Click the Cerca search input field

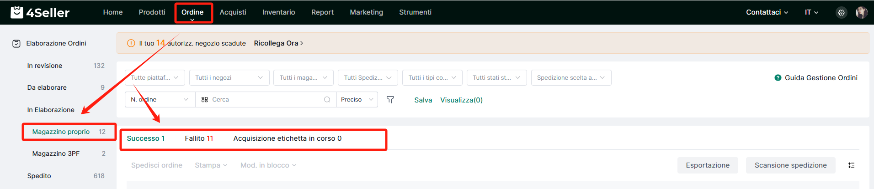[265, 100]
